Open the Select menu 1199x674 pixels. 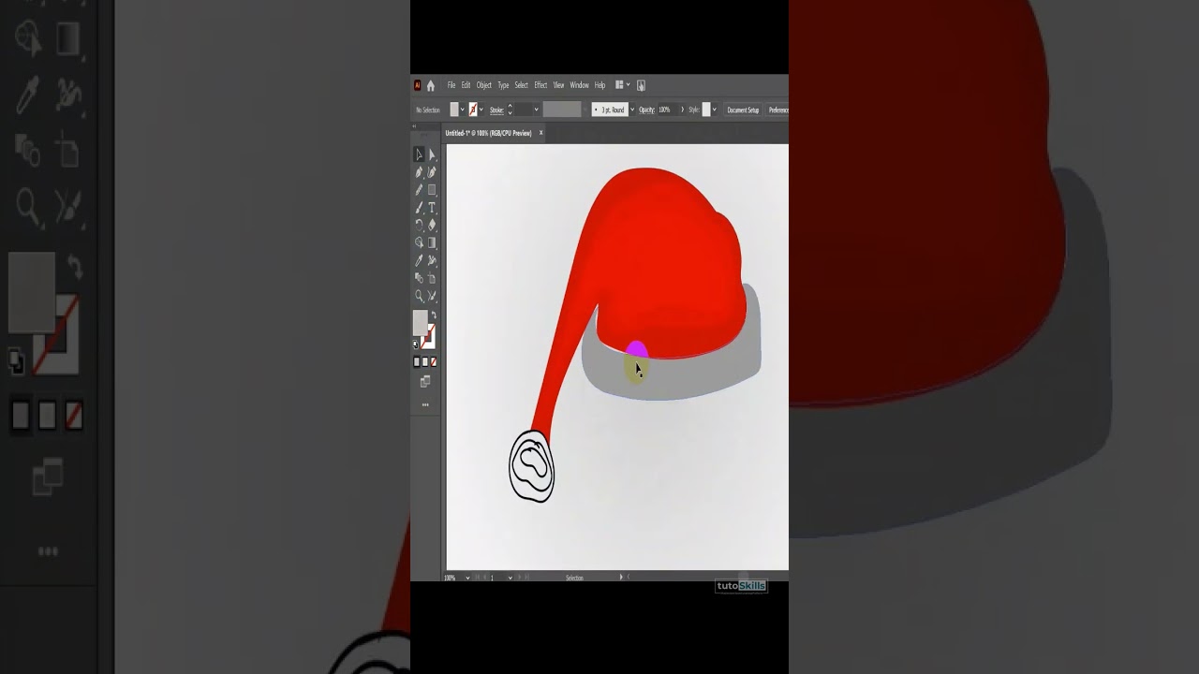tap(521, 85)
